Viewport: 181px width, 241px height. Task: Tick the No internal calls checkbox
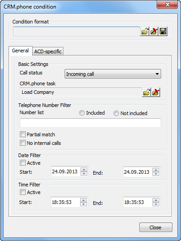click(23, 143)
